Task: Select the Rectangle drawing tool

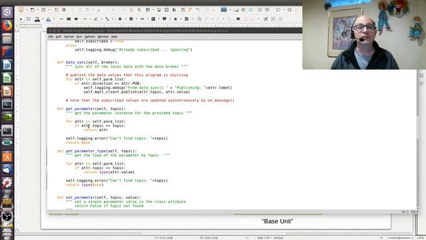Action: pos(69,19)
